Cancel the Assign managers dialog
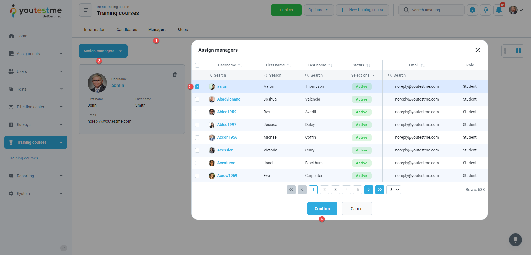531x255 pixels. pos(357,208)
